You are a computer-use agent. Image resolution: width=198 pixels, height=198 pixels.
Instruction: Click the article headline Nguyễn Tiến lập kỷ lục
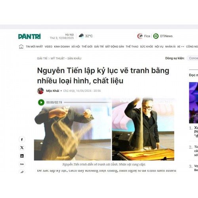click(x=103, y=76)
